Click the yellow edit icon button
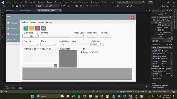This screenshot has height=99, width=177. point(32,28)
